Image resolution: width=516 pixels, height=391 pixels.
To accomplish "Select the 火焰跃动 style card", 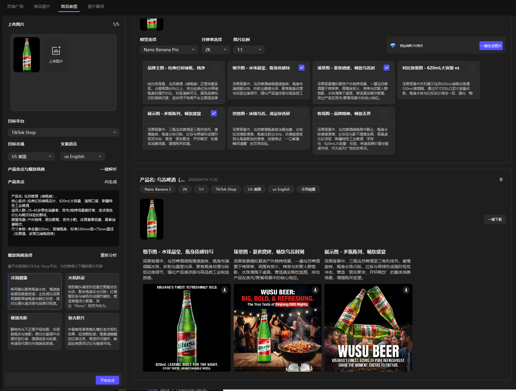I will [92, 291].
